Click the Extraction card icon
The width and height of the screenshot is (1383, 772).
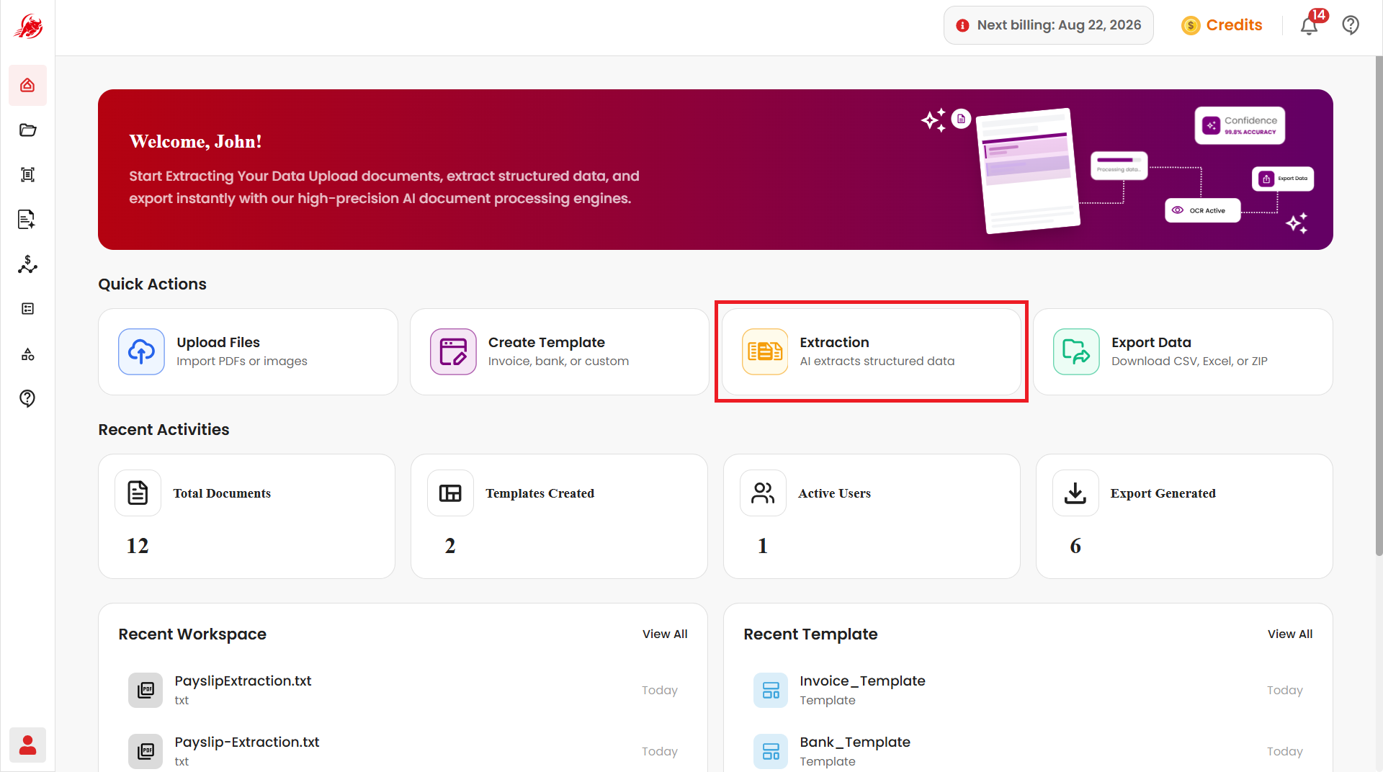[765, 352]
